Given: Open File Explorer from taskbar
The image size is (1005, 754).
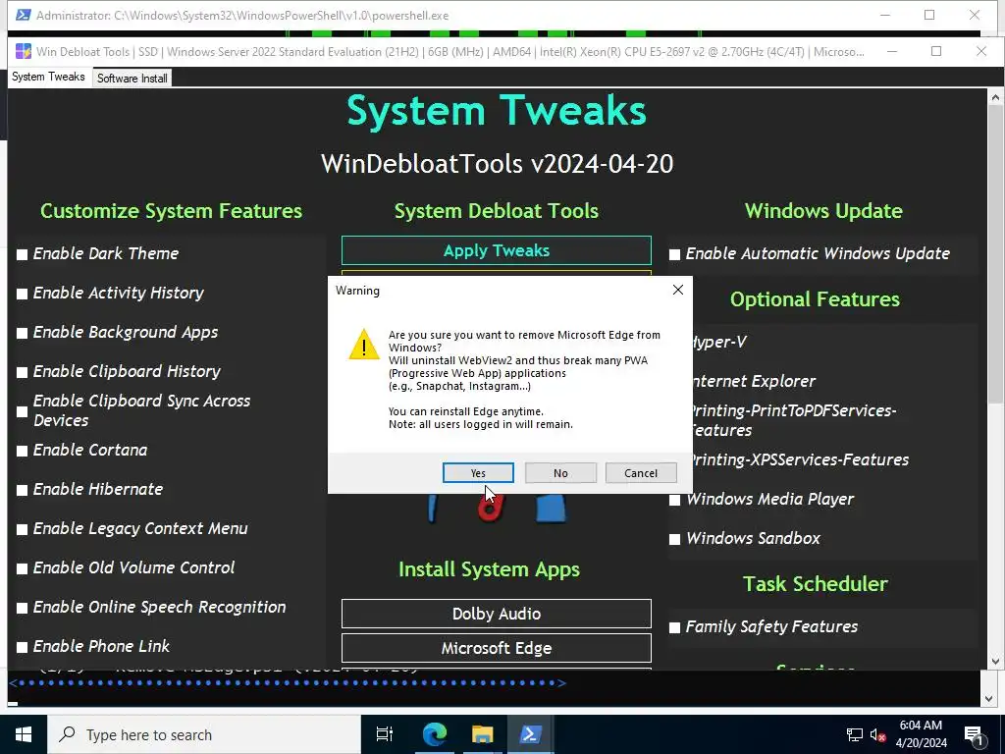Looking at the screenshot, I should click(x=482, y=734).
